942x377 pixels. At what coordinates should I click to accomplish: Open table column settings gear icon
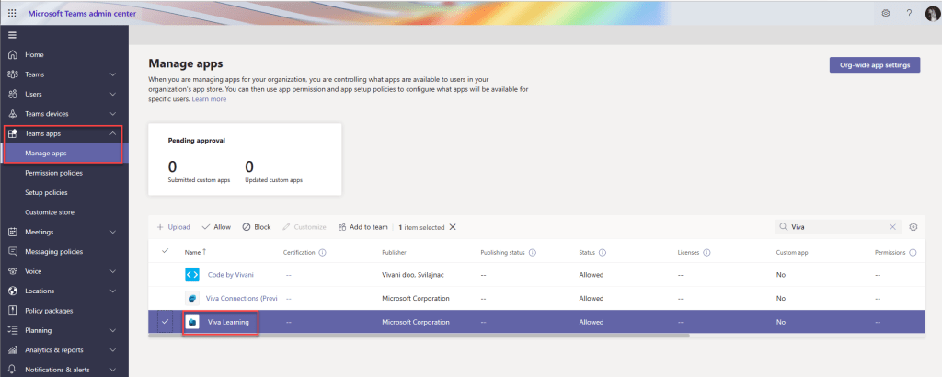click(x=913, y=227)
